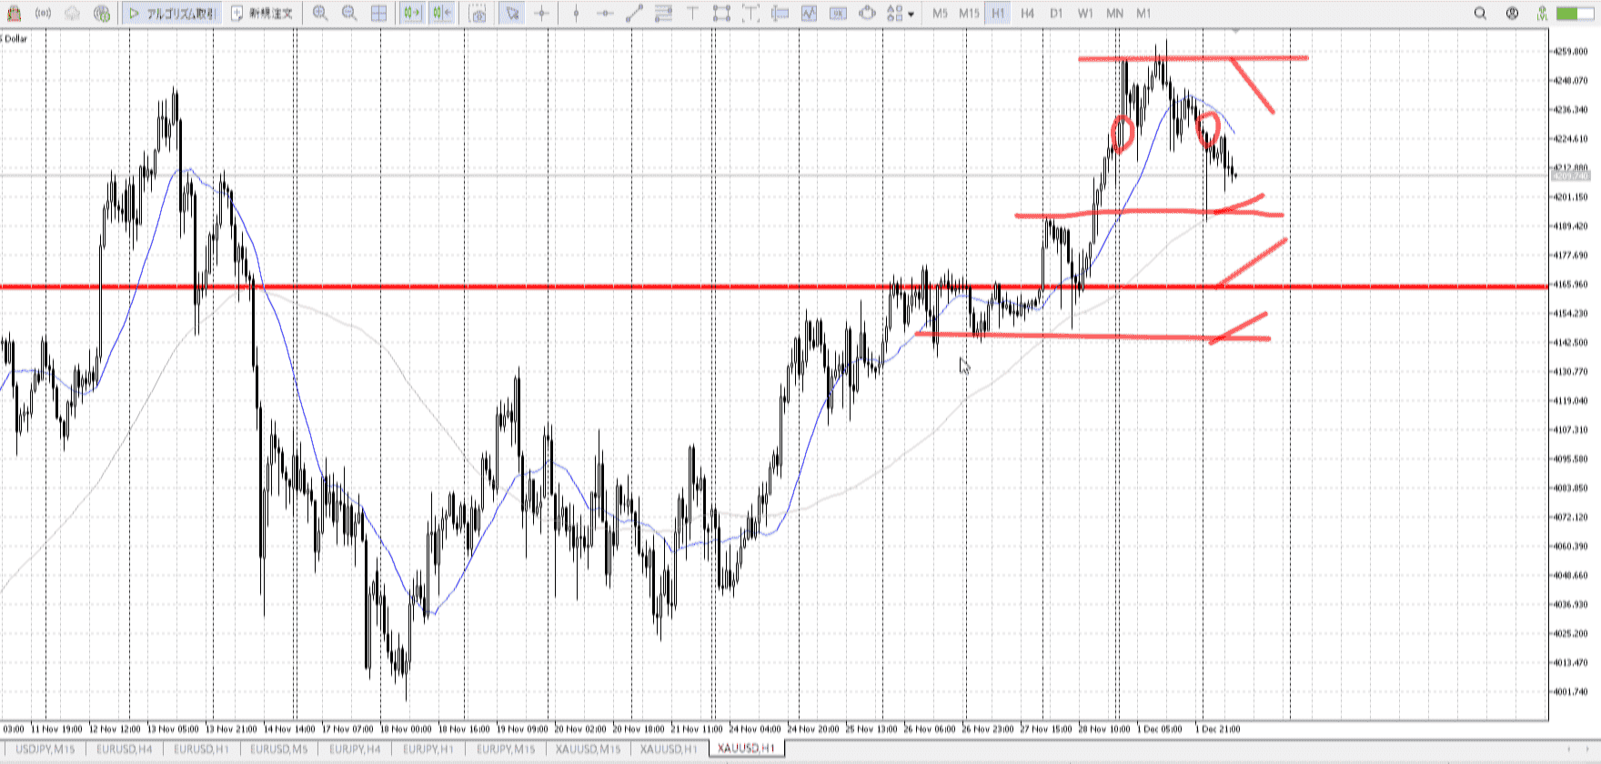Add a text label with the T tool
This screenshot has height=764, width=1601.
click(x=692, y=14)
